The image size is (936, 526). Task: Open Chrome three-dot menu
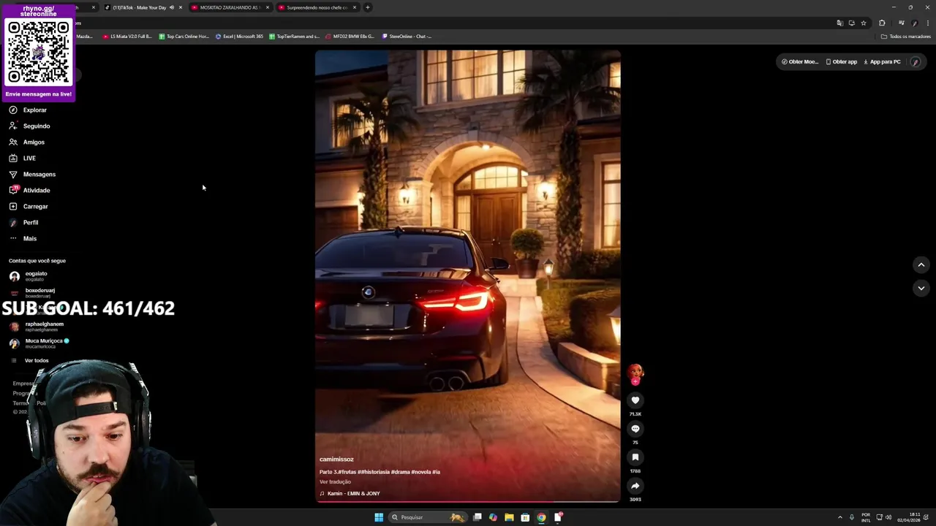928,23
